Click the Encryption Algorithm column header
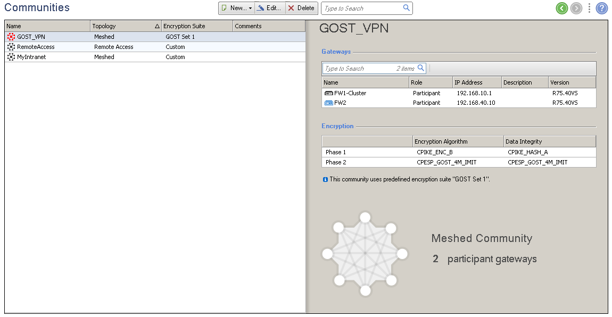This screenshot has width=612, height=317. point(458,141)
